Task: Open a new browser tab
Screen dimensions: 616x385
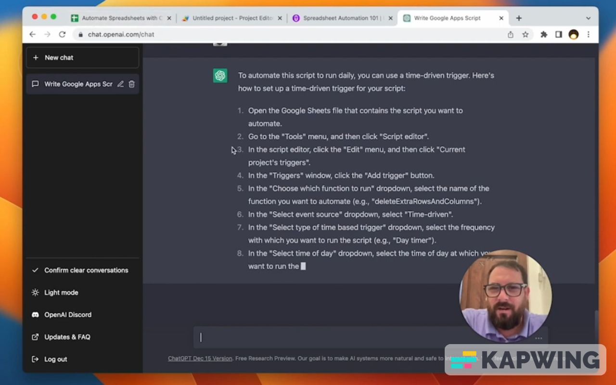Action: point(519,18)
